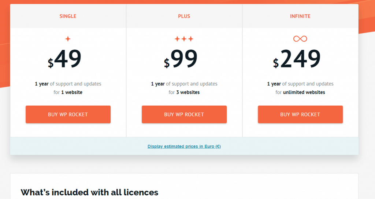Screen dimensions: 375x199
Task: Select the SINGLE plan header
Action: tap(68, 16)
